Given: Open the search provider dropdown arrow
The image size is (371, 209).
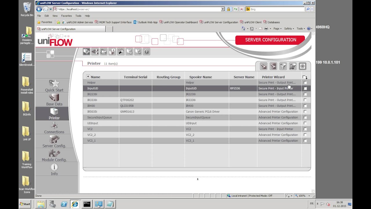Looking at the screenshot, I should [312, 9].
